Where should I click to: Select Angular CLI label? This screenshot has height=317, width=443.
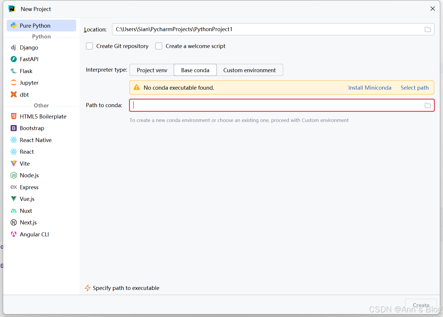34,234
